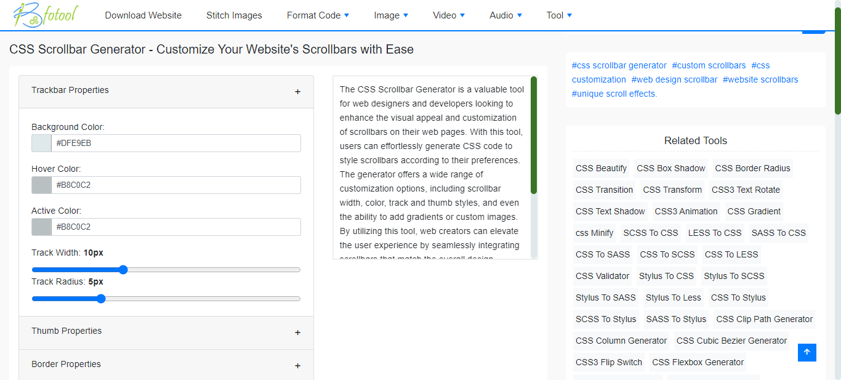Click the scroll-to-top arrow button
The height and width of the screenshot is (380, 841).
tap(807, 352)
